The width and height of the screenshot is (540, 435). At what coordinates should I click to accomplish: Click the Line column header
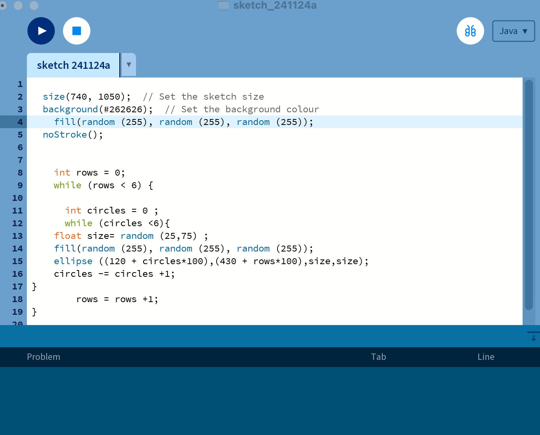(486, 357)
